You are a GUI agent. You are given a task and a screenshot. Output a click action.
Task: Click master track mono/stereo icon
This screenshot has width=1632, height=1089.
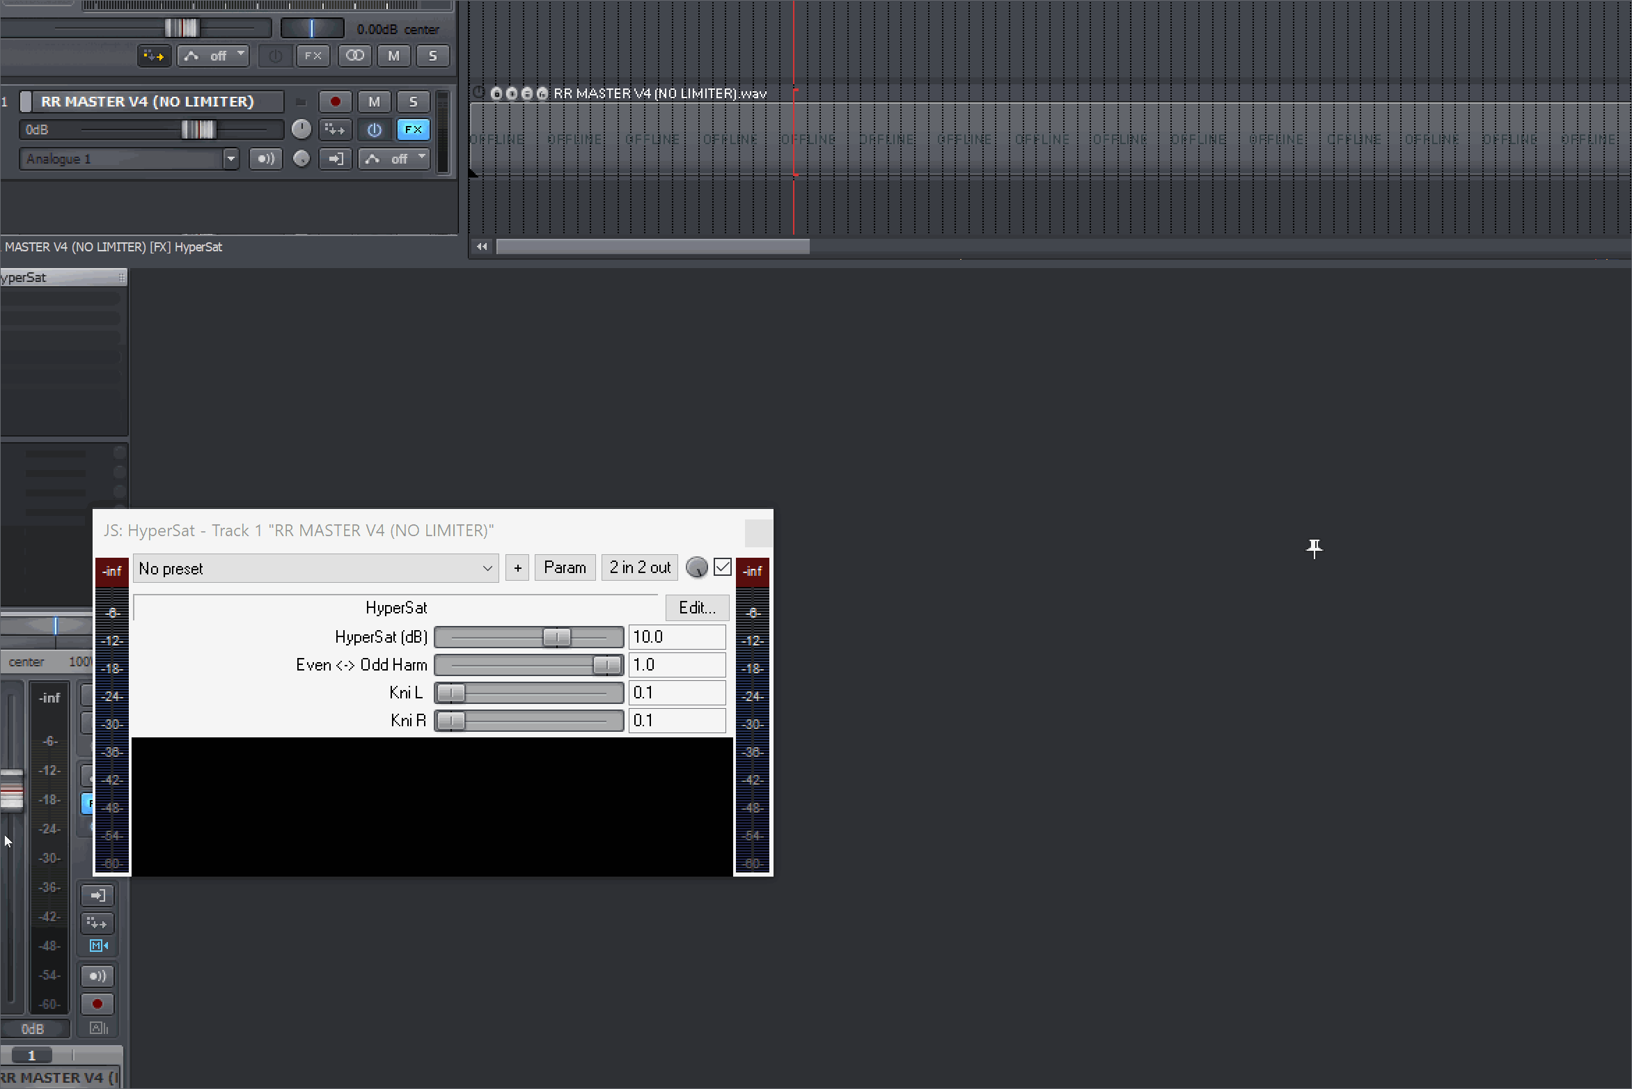(x=354, y=56)
